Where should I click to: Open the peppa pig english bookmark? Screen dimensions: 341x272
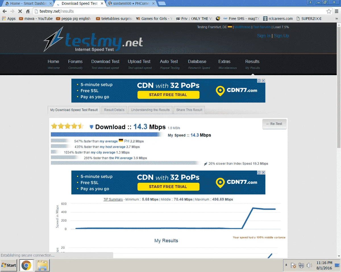click(x=73, y=18)
